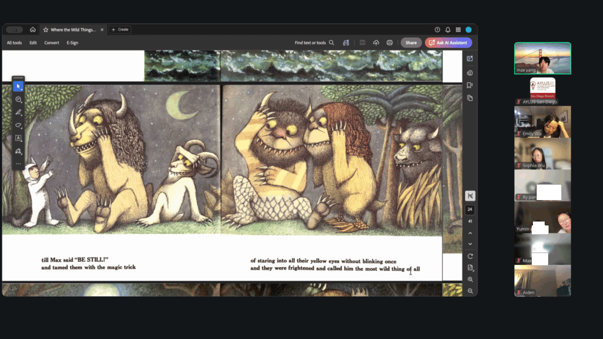Image resolution: width=603 pixels, height=339 pixels.
Task: Click the Share button
Action: 411,43
